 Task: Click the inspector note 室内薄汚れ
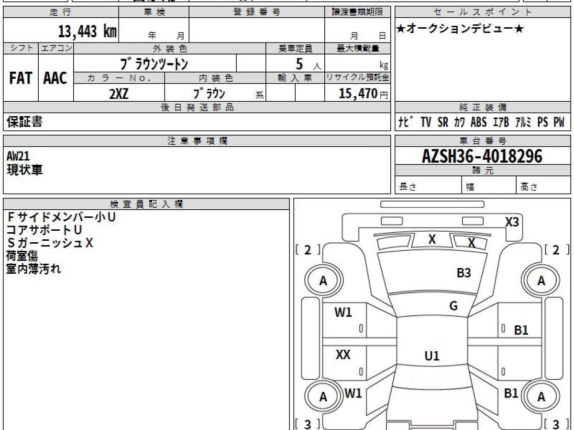34,269
